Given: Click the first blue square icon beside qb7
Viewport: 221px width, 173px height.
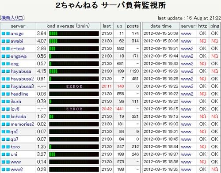Looking at the screenshot, I should (x=3, y=139).
